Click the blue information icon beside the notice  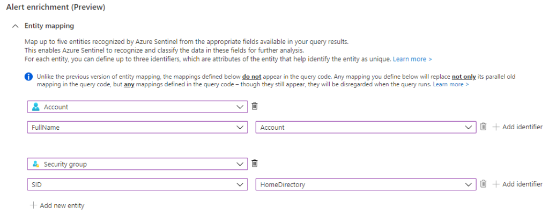coord(29,77)
